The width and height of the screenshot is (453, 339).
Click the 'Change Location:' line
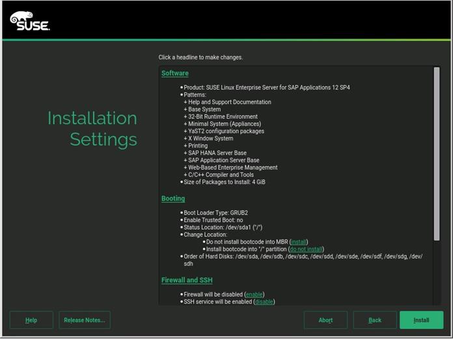click(206, 235)
